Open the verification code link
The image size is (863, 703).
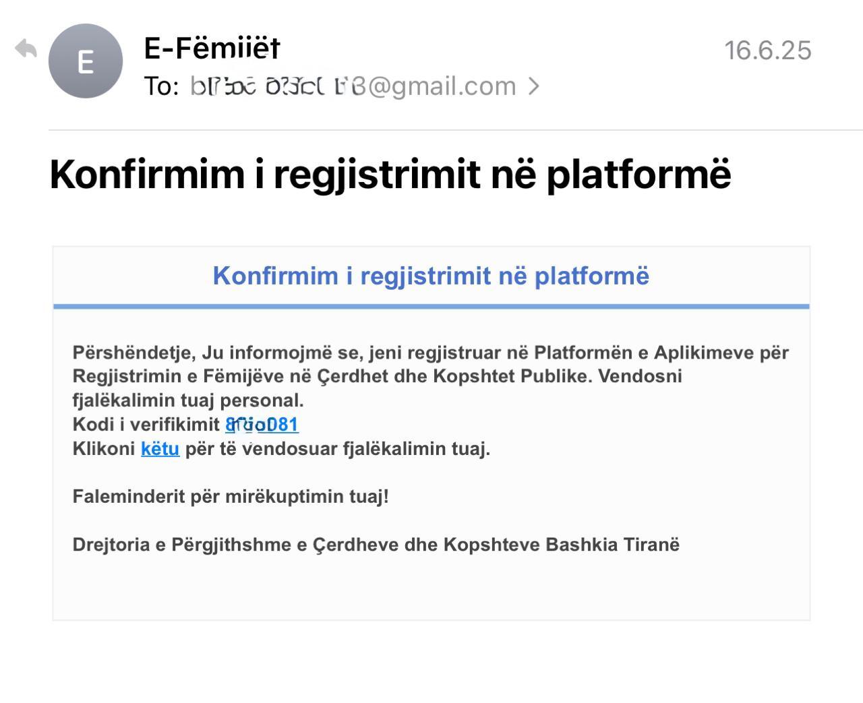[x=262, y=425]
